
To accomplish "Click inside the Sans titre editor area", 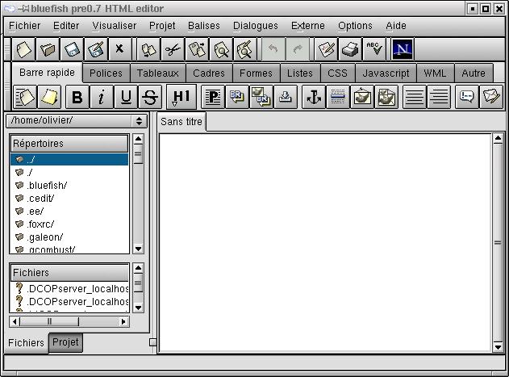I will click(323, 242).
